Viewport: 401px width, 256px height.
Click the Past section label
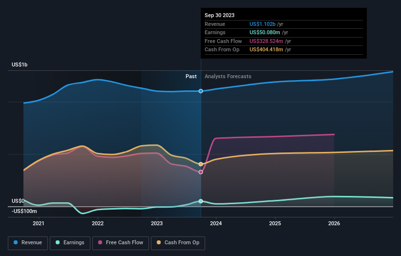(191, 77)
